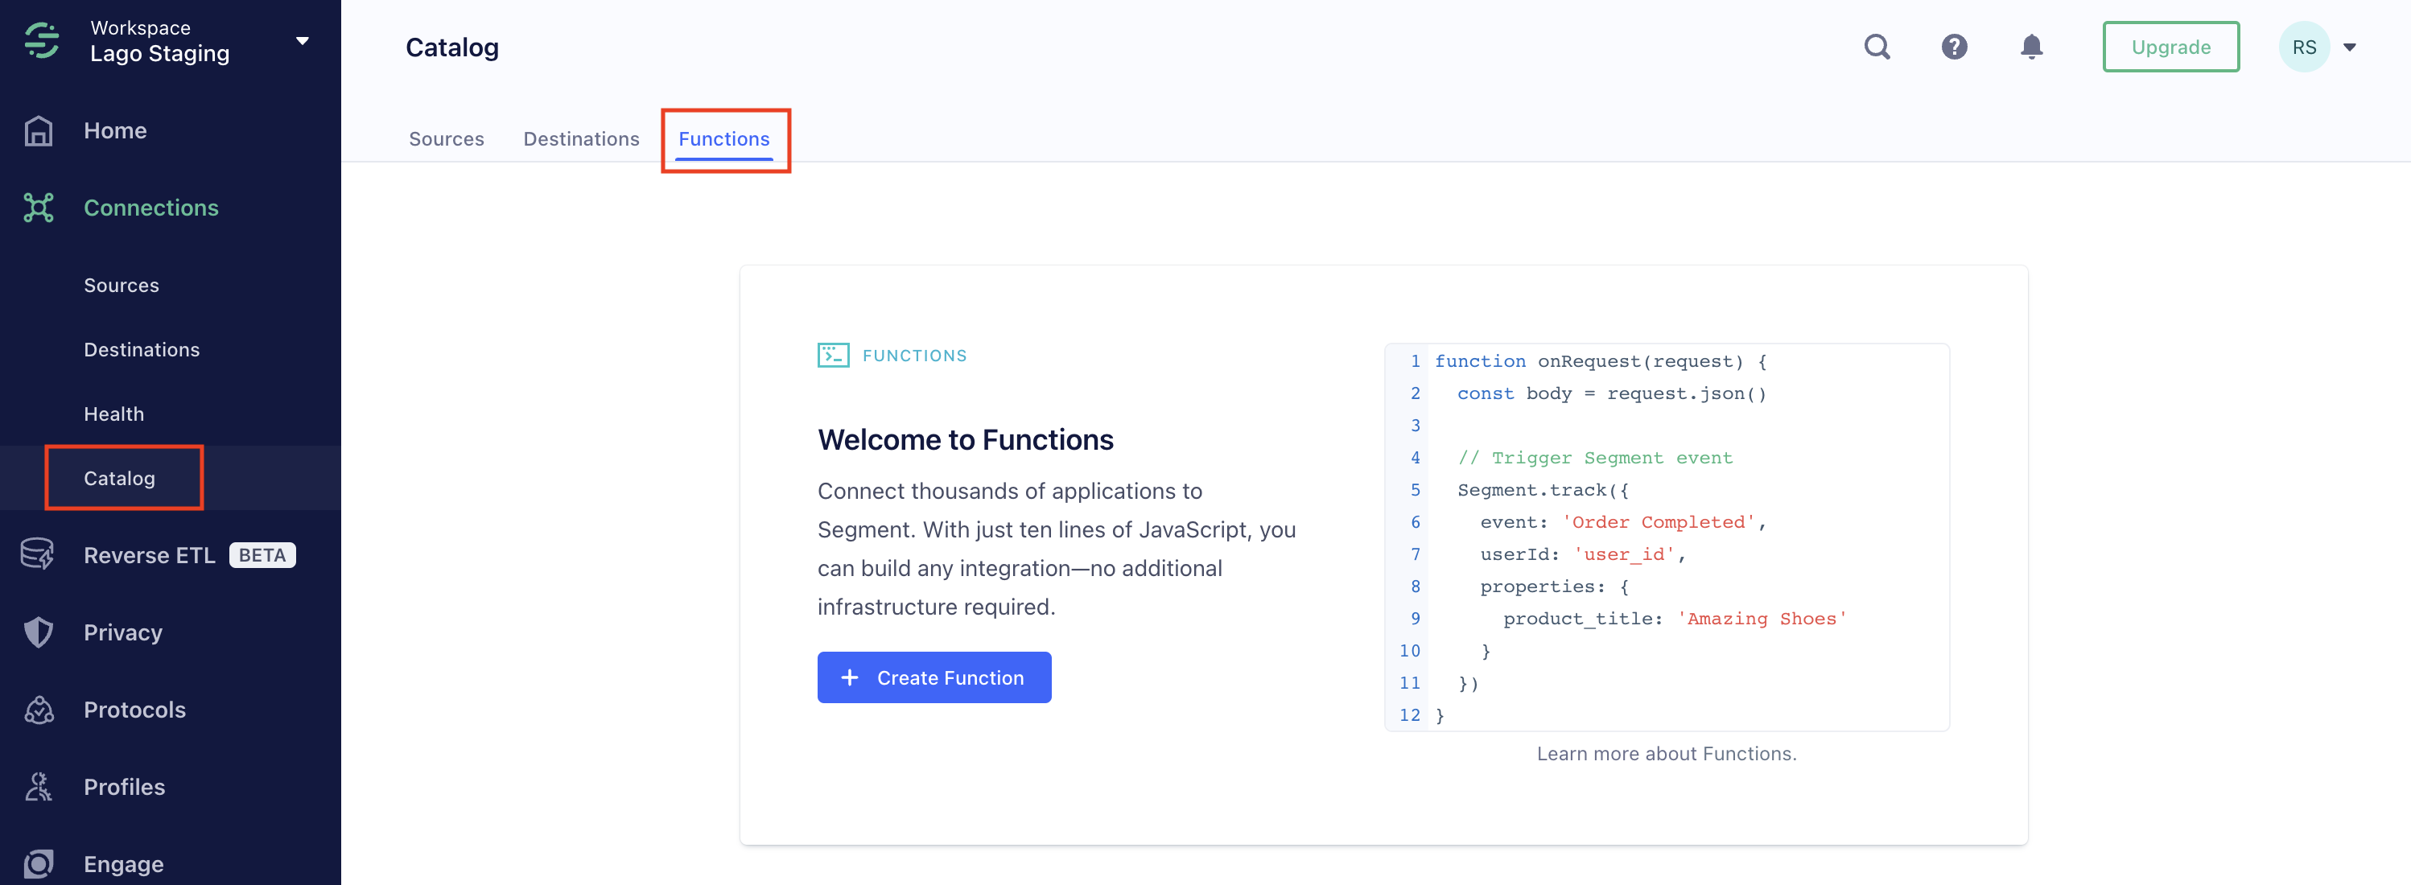Expand the user account dropdown arrow

click(2349, 47)
